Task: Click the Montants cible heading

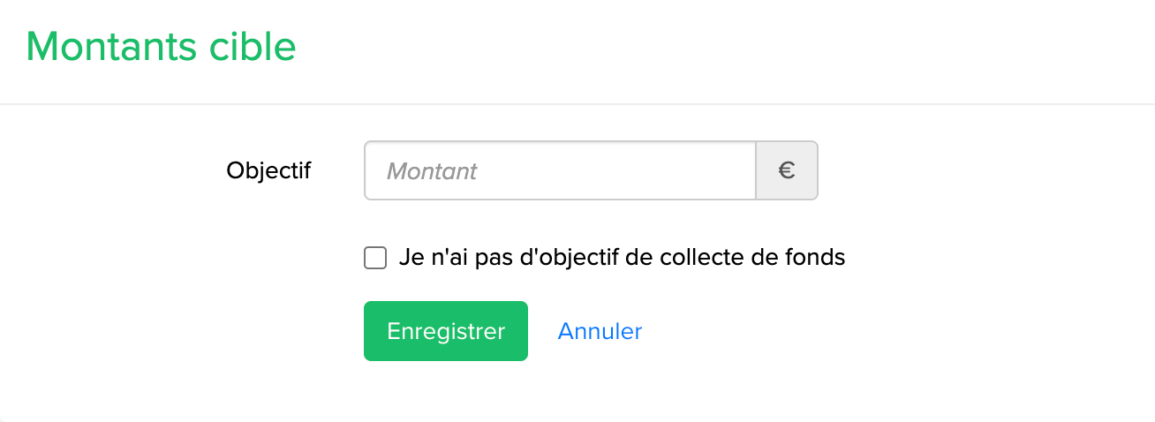Action: 161,47
